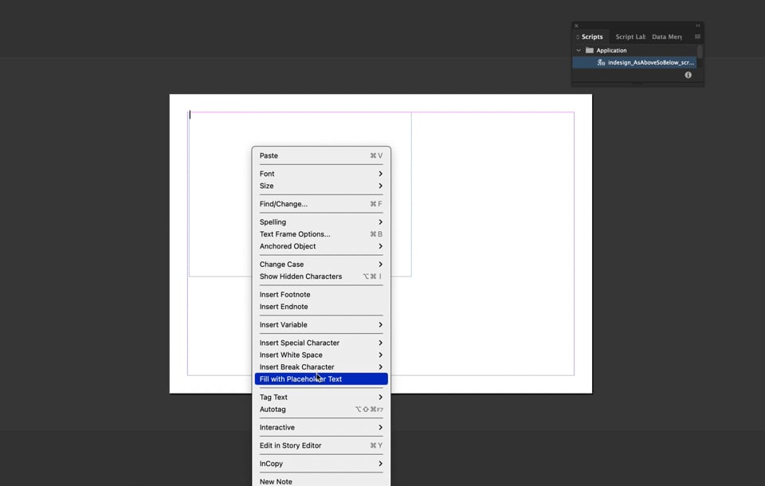This screenshot has width=765, height=486.
Task: Collapse the Scripts panel to icons
Action: (x=698, y=25)
